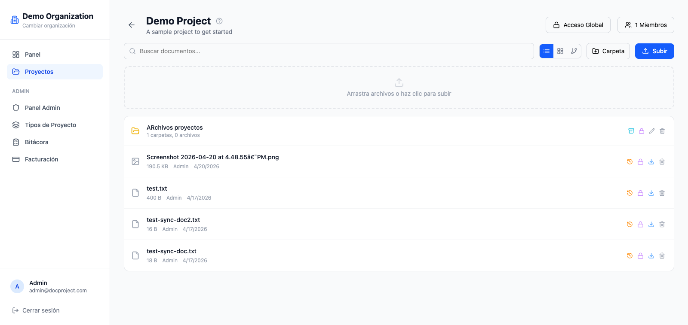
Task: Open lock access for Screenshot png file
Action: [x=640, y=162]
